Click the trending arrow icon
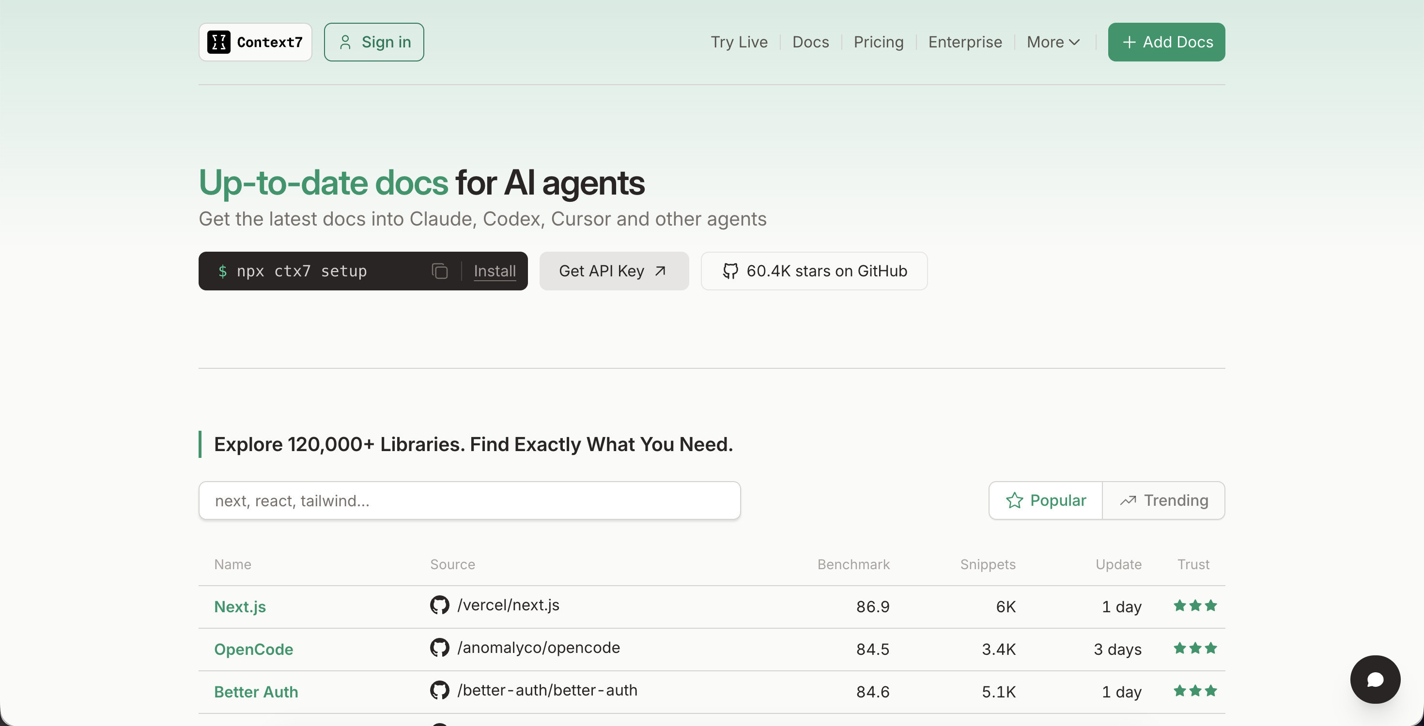The height and width of the screenshot is (726, 1424). [x=1128, y=500]
